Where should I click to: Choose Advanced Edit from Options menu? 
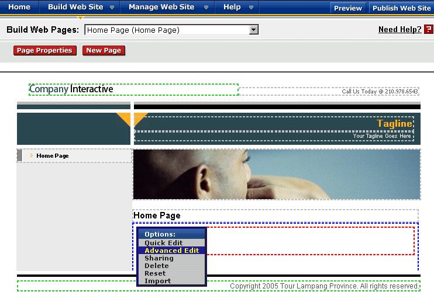tap(171, 251)
